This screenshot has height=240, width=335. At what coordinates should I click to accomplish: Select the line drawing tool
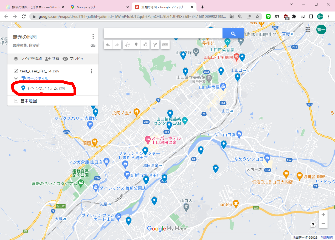point(145,45)
